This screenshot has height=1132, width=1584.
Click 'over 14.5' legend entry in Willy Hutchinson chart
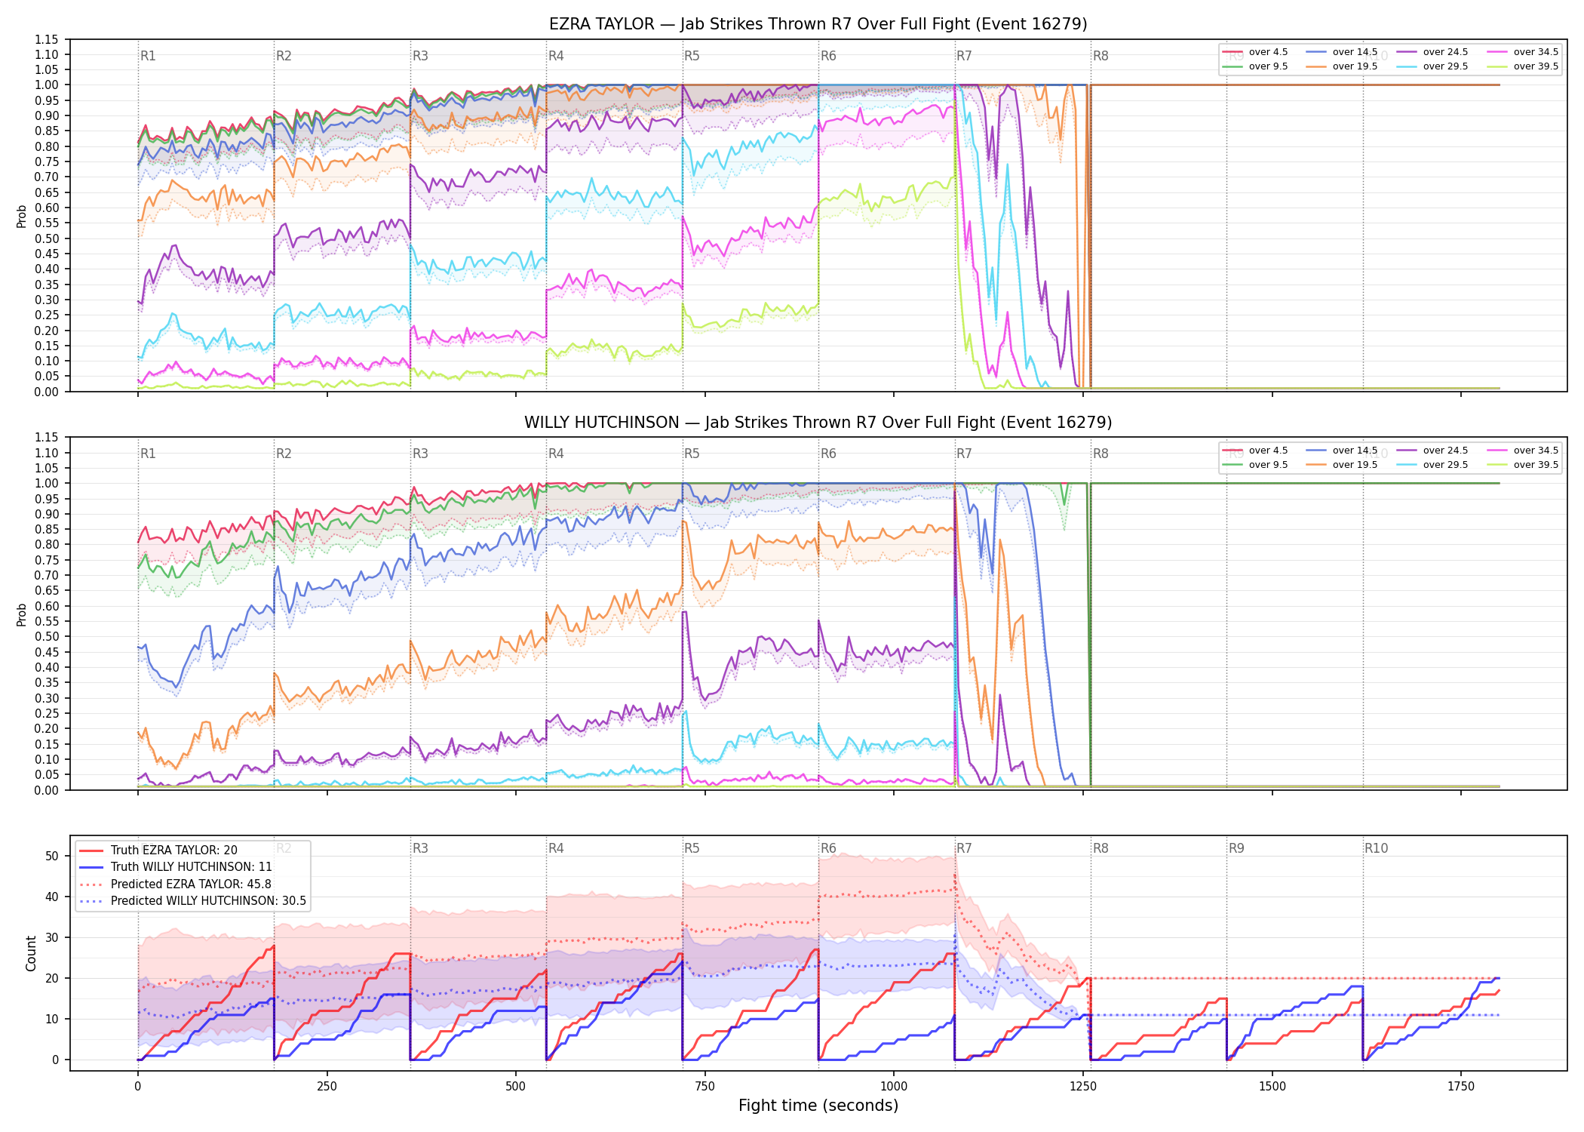1341,451
